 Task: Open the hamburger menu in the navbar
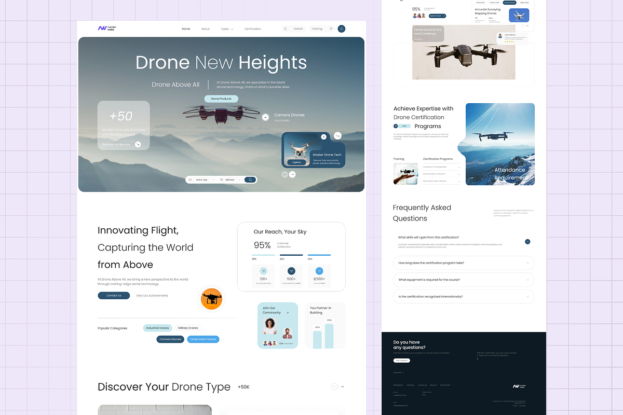(x=341, y=29)
